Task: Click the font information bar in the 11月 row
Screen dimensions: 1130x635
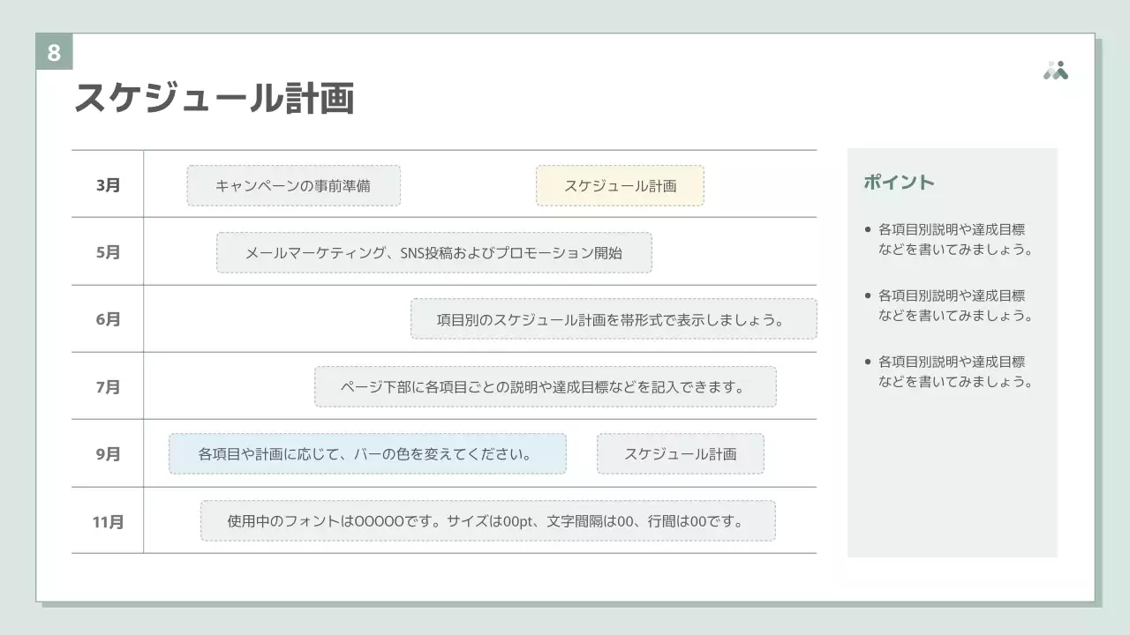Action: [x=487, y=520]
